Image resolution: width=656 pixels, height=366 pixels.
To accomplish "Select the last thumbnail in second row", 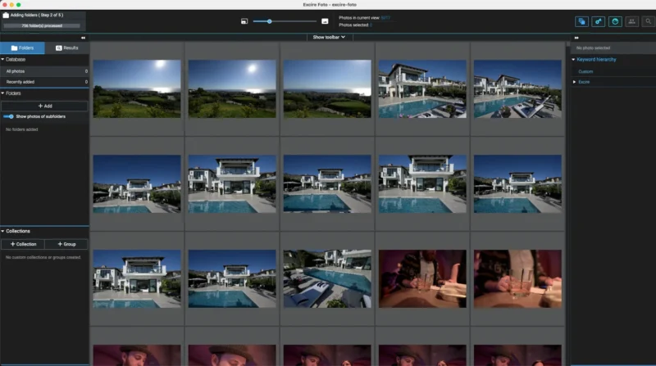I will pyautogui.click(x=517, y=184).
